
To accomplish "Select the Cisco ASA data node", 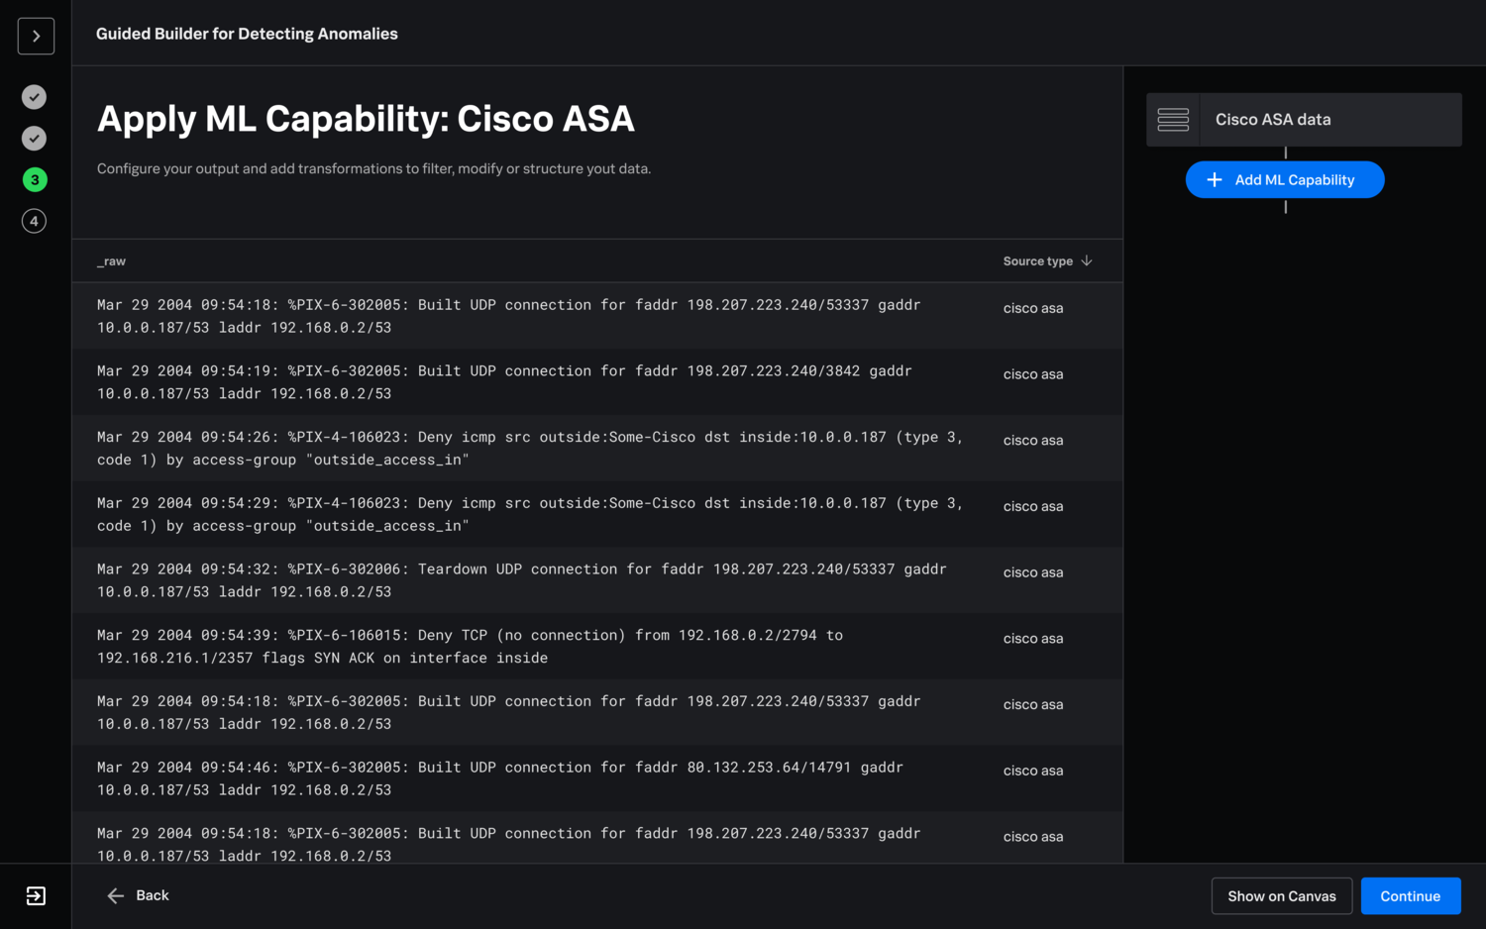I will [1304, 120].
